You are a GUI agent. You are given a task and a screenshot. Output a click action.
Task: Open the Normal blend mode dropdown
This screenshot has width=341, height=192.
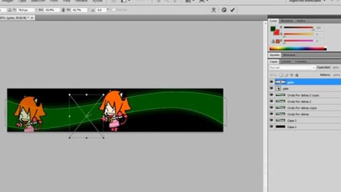(x=292, y=68)
